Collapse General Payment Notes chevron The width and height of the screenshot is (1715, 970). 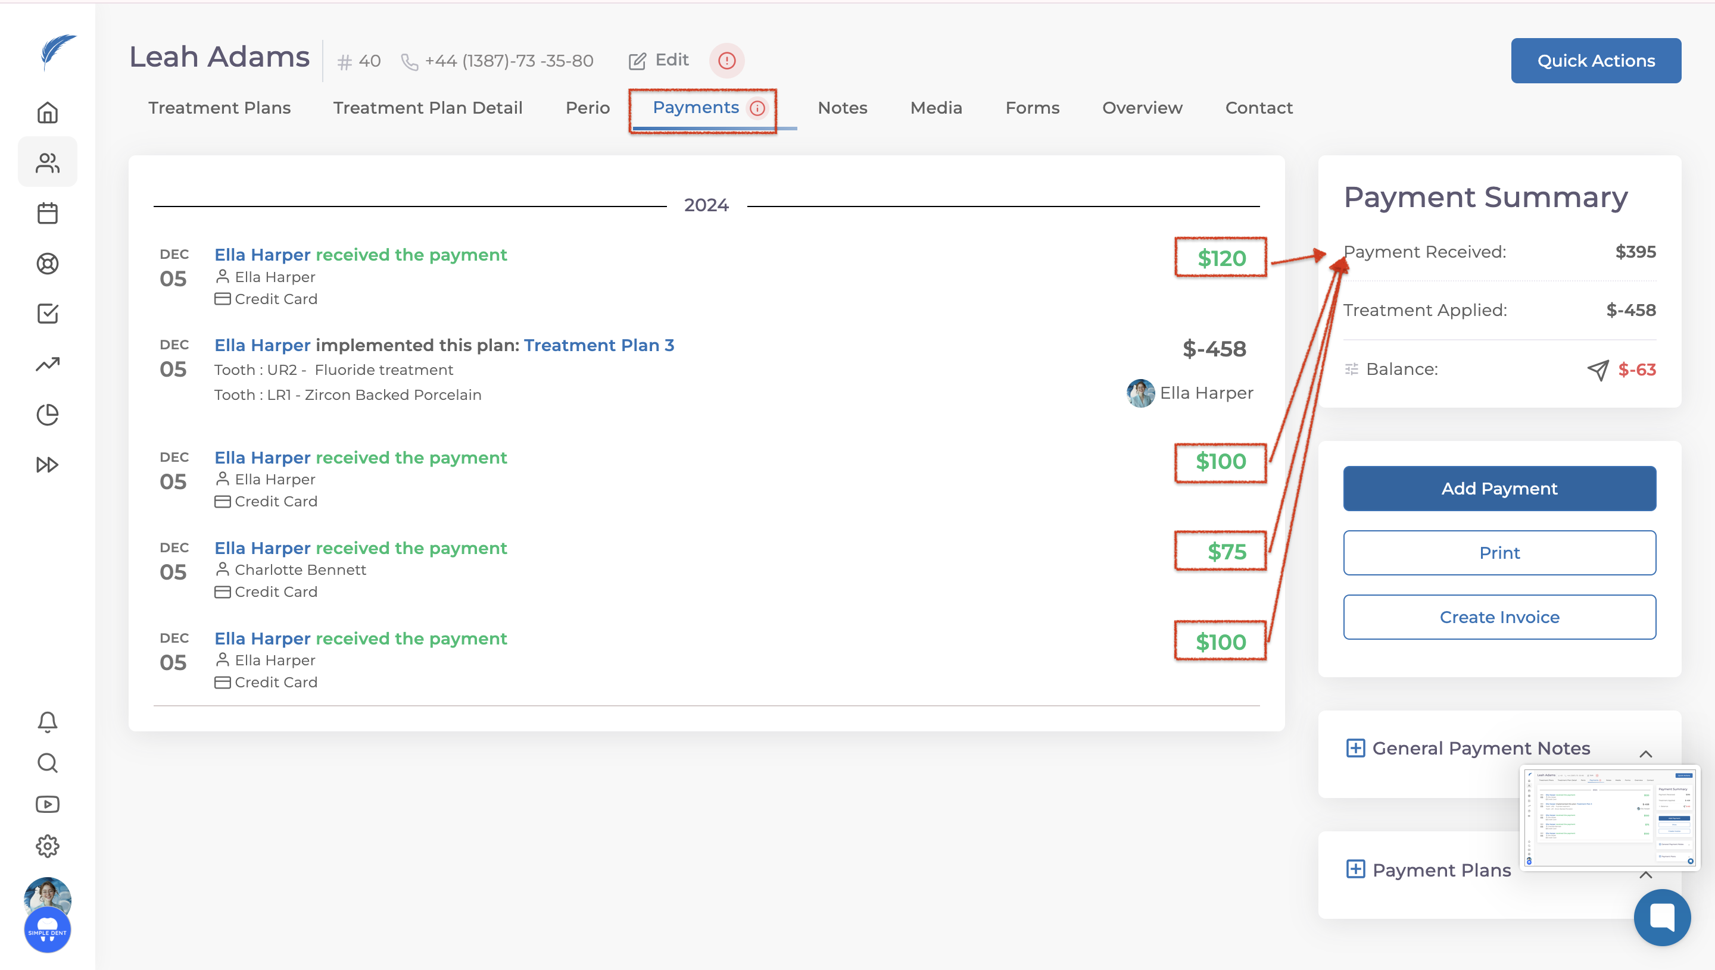(1645, 754)
